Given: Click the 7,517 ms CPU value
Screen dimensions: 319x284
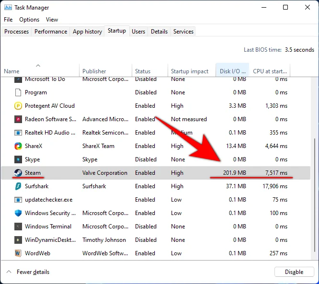Looking at the screenshot, I should tap(276, 173).
